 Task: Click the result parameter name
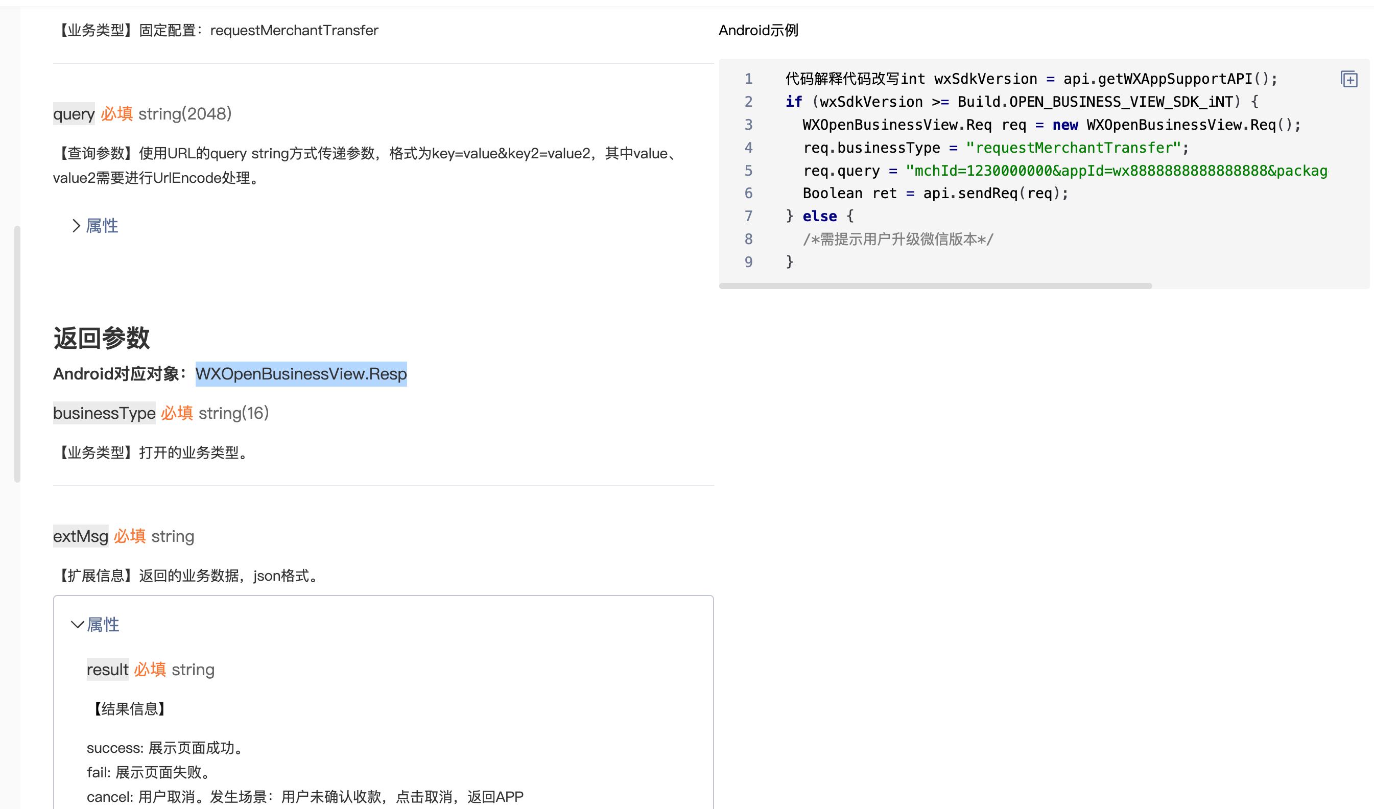pos(107,670)
